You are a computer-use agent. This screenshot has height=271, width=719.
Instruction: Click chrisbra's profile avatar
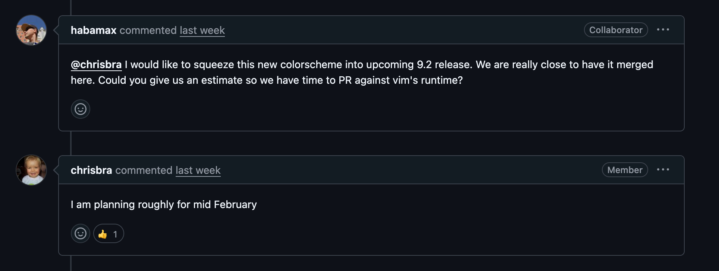point(31,170)
